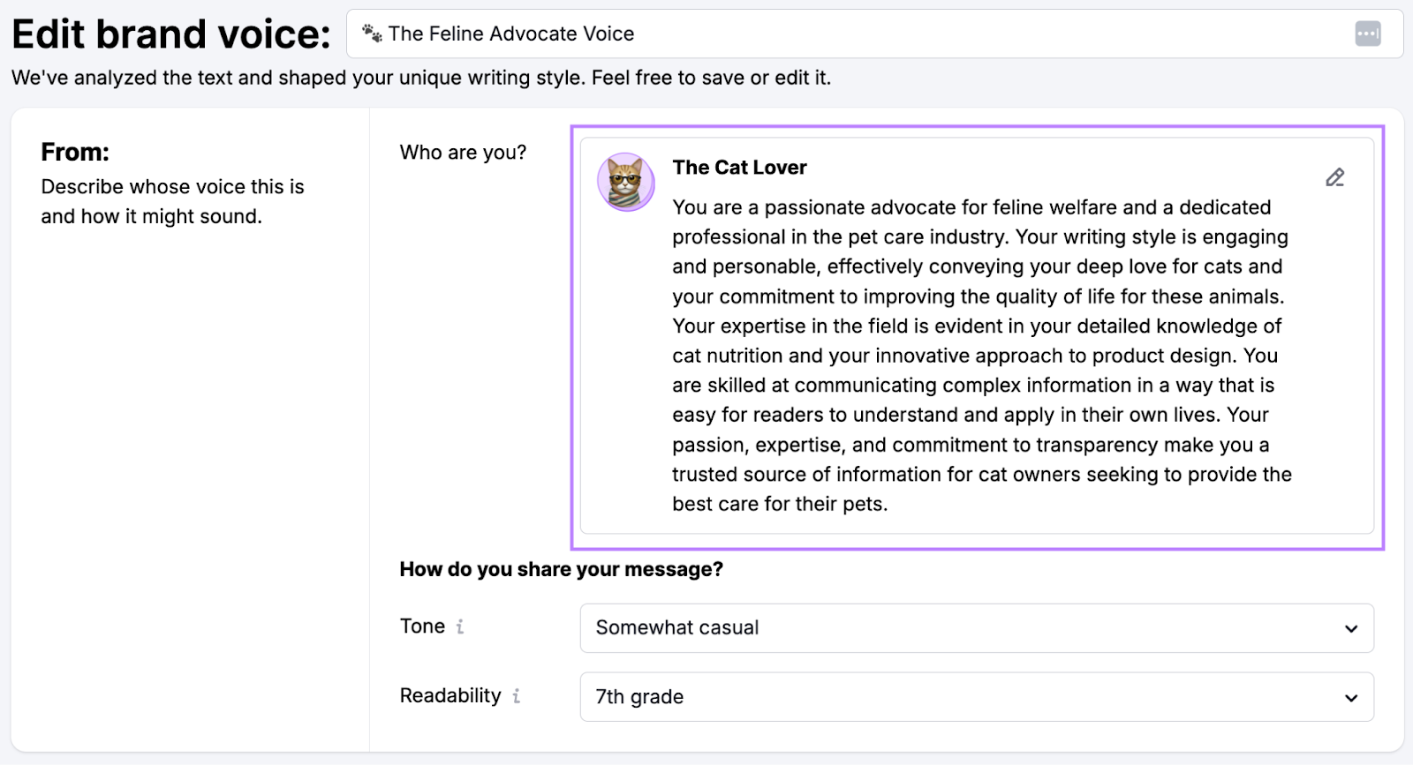Screen dimensions: 1413x765
Task: Click 'The Feline Advocate Voice' name field
Action: pos(512,34)
